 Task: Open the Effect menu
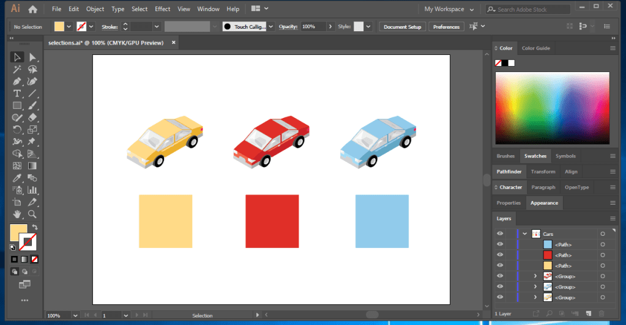coord(163,9)
